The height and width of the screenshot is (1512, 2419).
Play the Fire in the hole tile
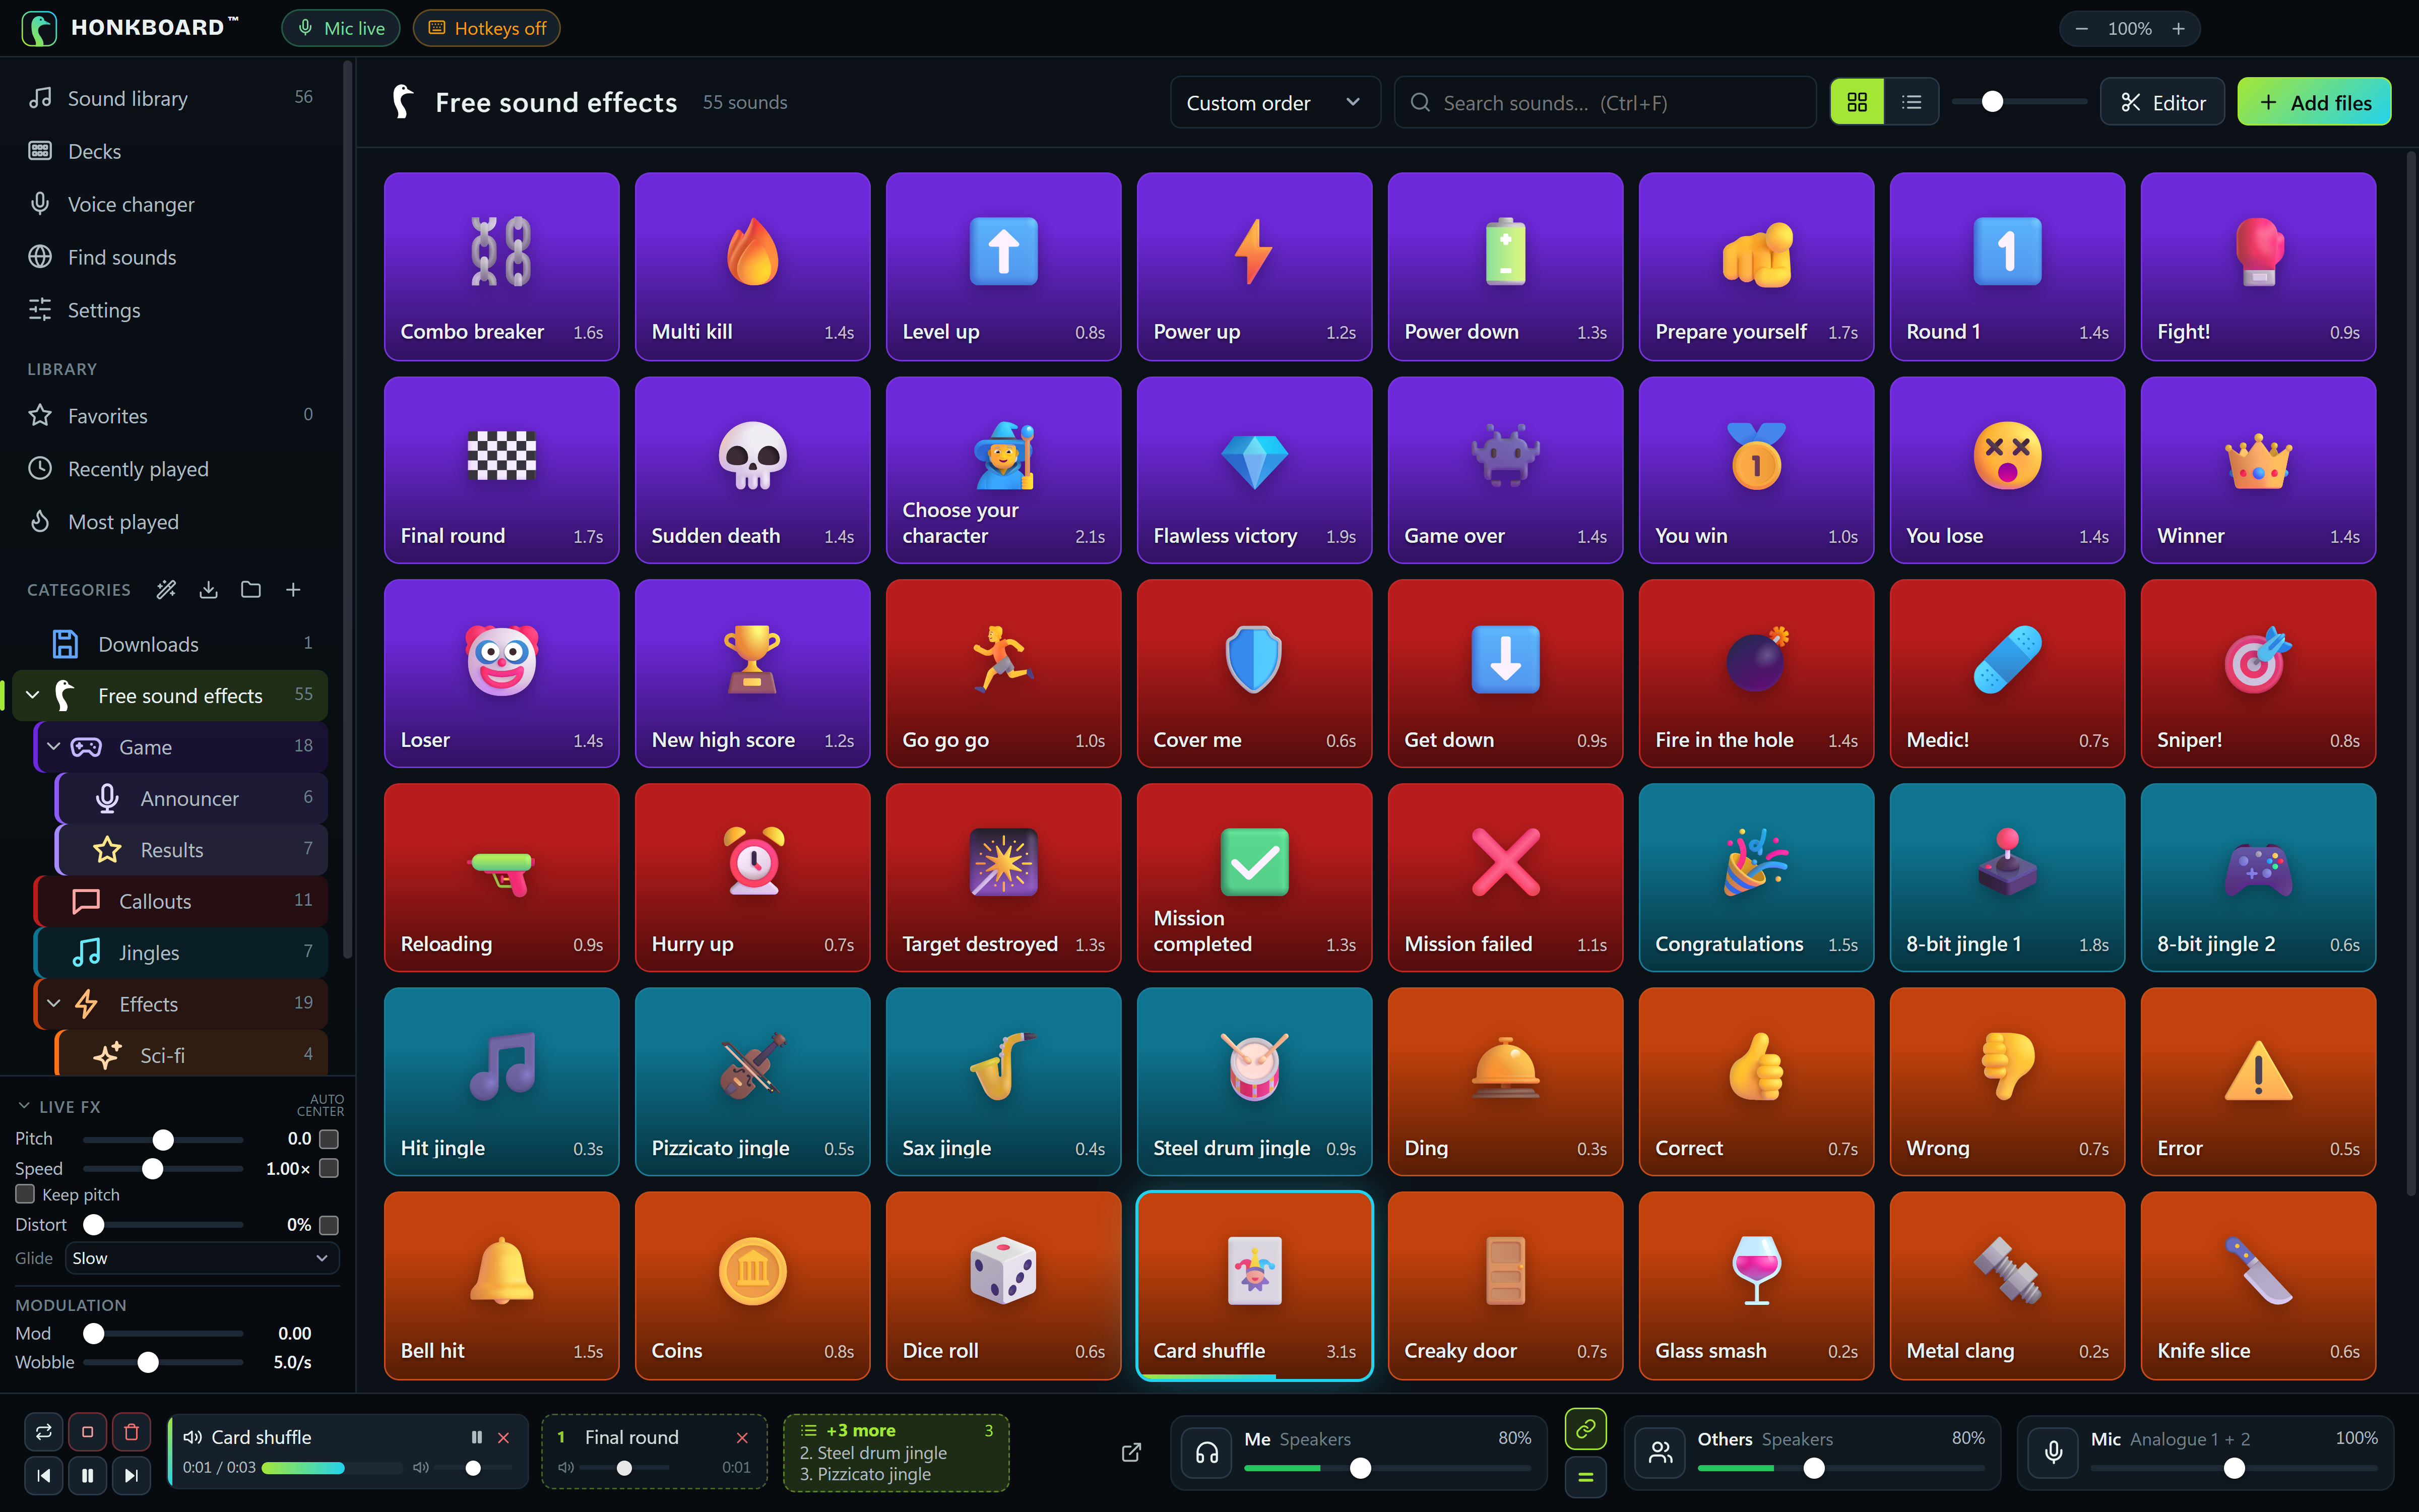[x=1756, y=674]
